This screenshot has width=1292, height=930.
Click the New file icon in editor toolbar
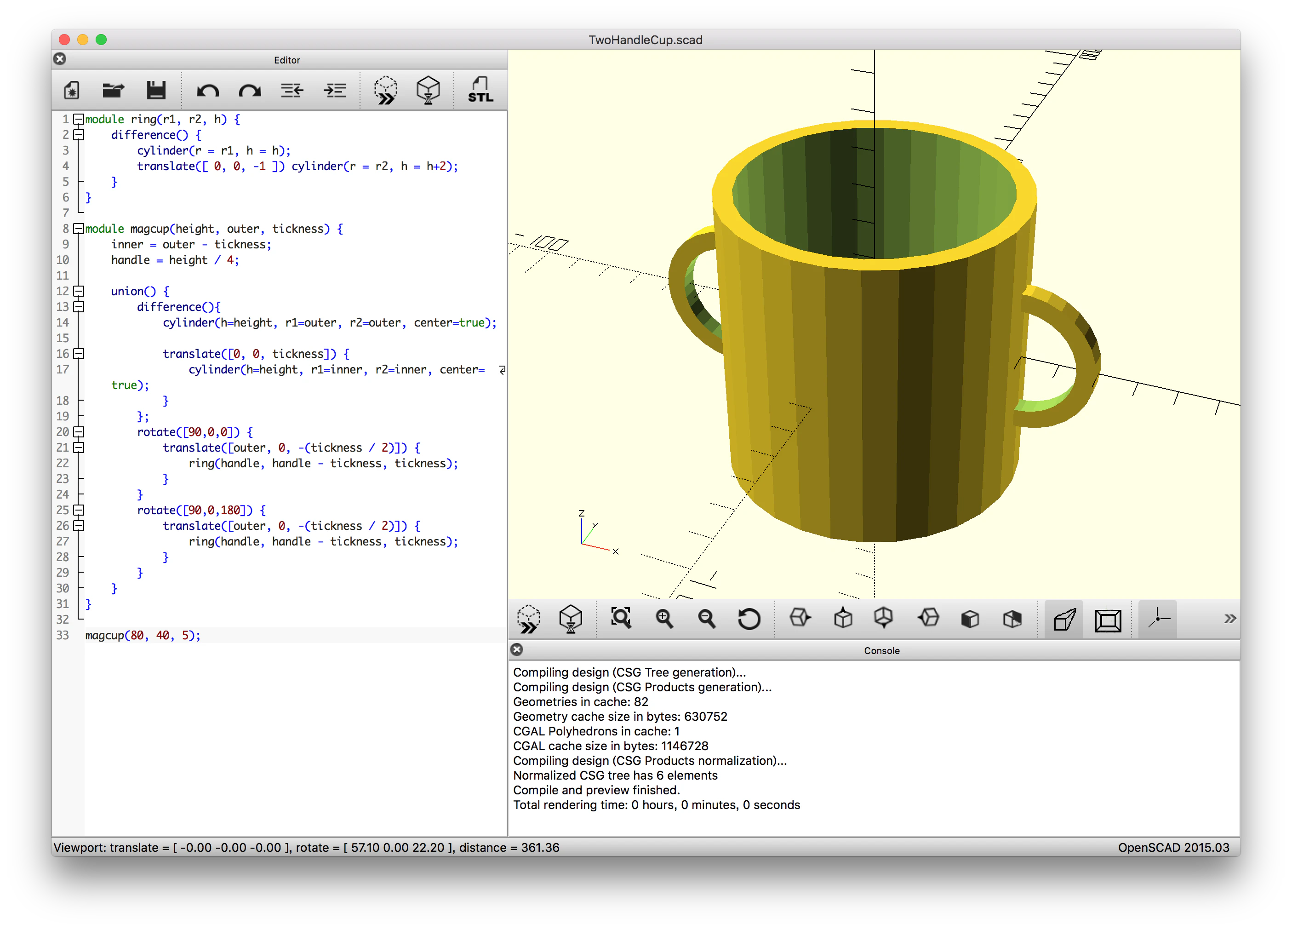(72, 90)
